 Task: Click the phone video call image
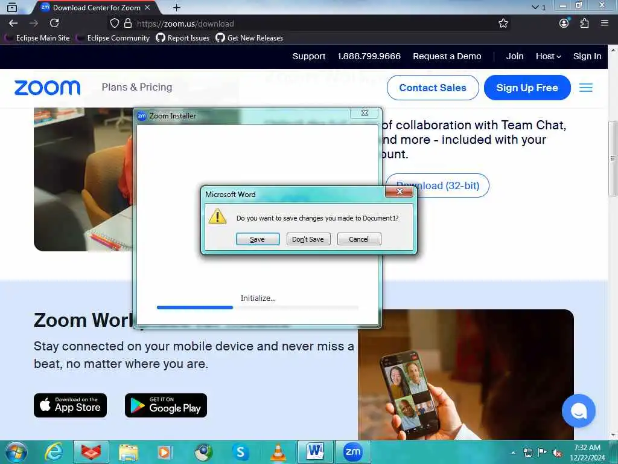[466, 375]
